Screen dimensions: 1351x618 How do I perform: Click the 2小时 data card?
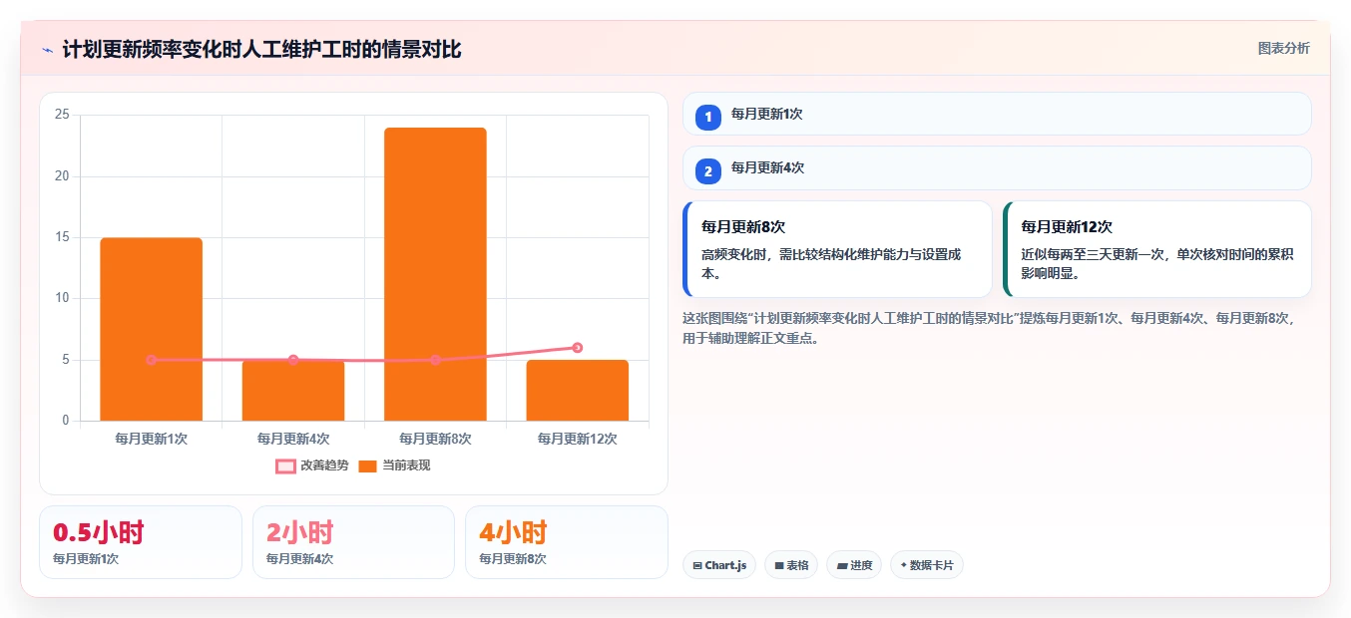point(353,542)
